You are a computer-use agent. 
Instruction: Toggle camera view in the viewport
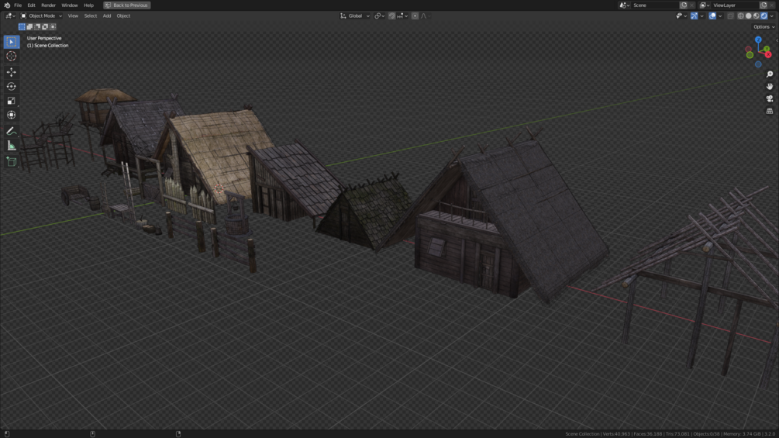coord(770,98)
